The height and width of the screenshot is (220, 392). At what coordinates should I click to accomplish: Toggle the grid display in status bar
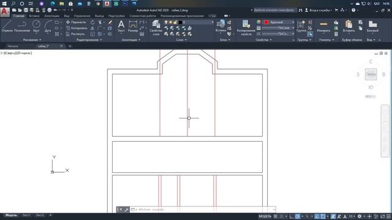276,216
